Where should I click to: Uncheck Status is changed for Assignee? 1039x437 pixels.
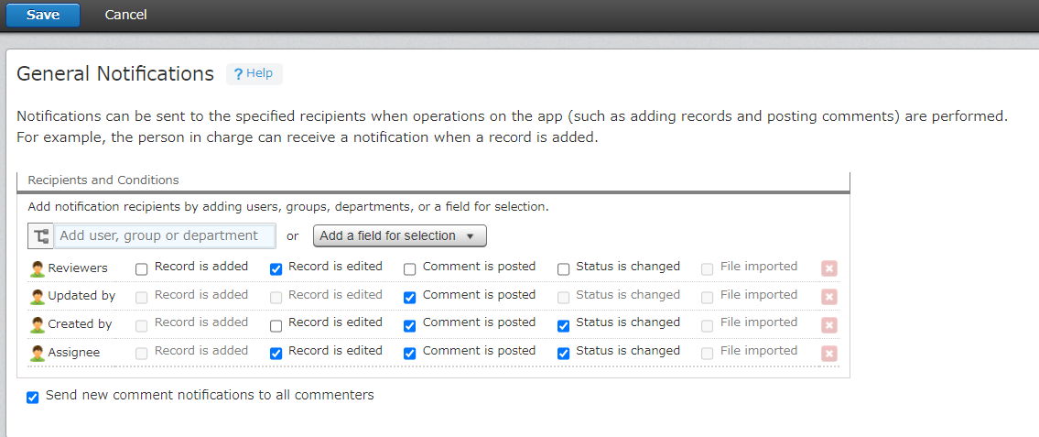pos(564,354)
